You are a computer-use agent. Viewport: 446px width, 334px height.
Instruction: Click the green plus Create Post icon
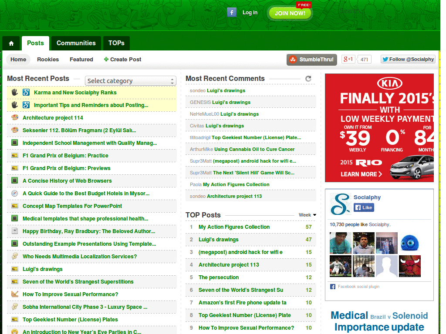pos(106,59)
